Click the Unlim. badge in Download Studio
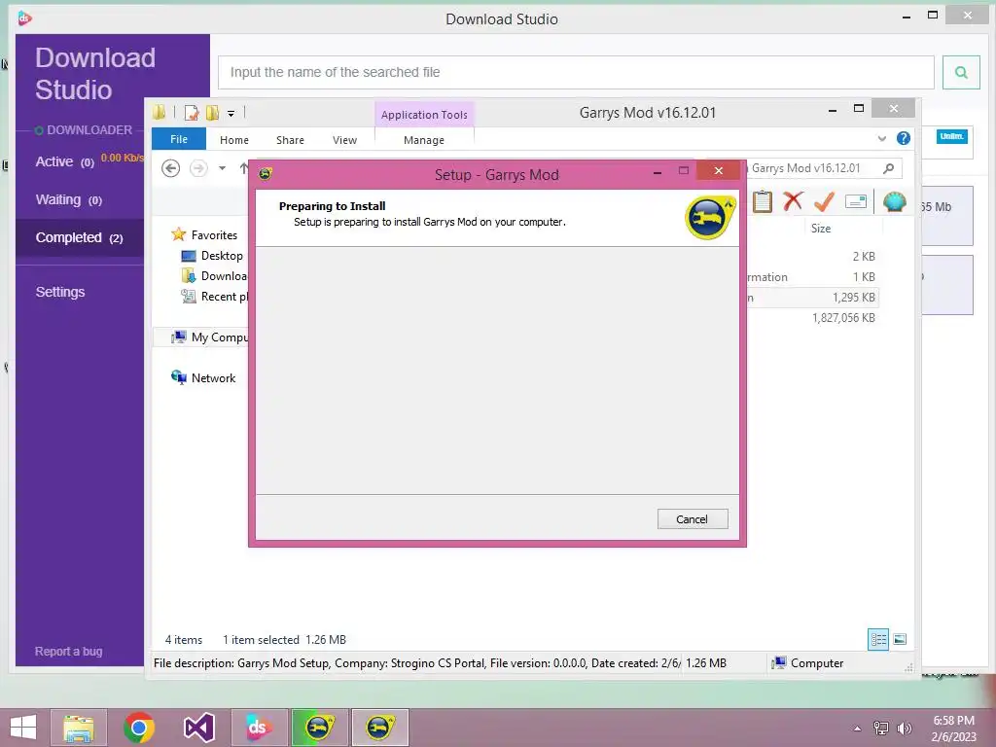Screen dimensions: 996x747 [x=951, y=136]
